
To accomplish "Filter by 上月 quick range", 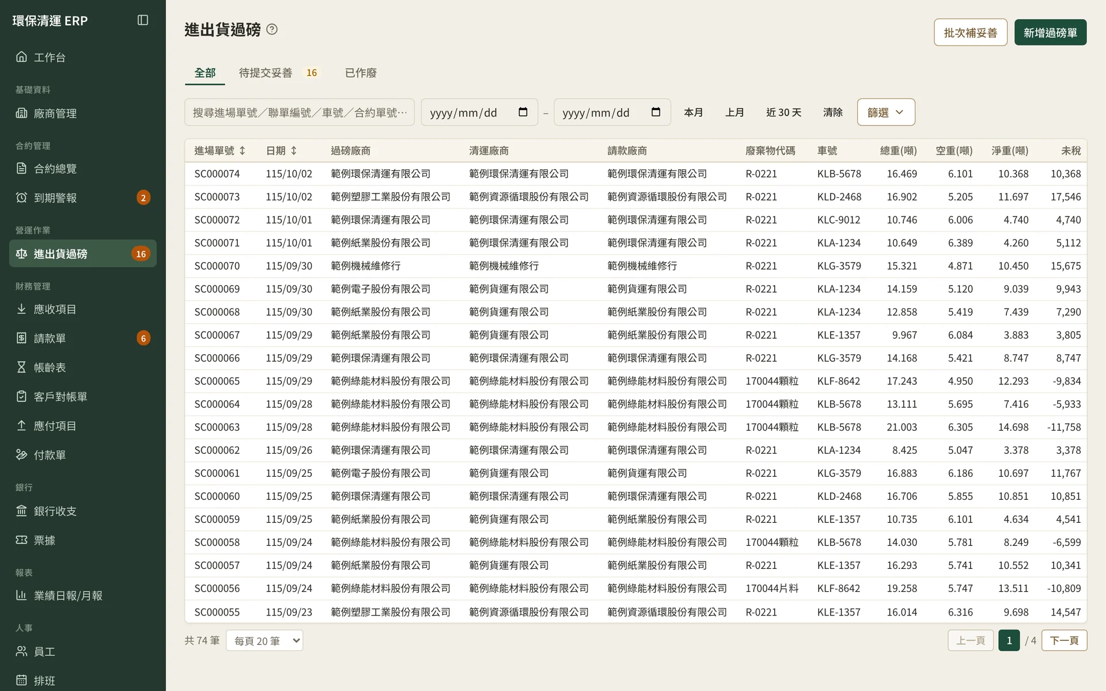I will (734, 112).
